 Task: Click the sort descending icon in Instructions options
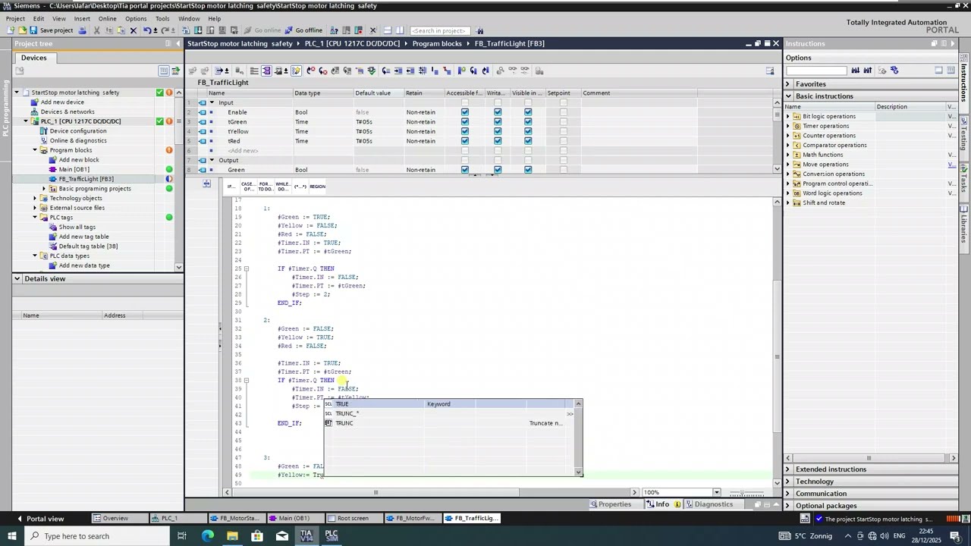pos(868,71)
